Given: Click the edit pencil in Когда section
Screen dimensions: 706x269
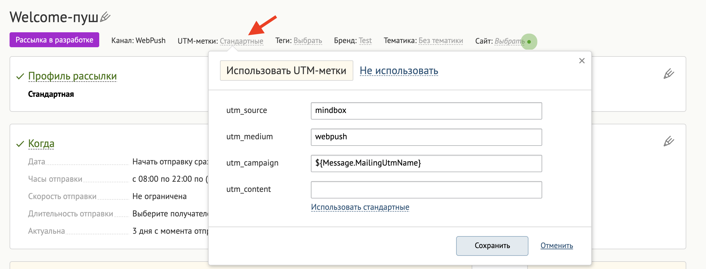Looking at the screenshot, I should 669,141.
